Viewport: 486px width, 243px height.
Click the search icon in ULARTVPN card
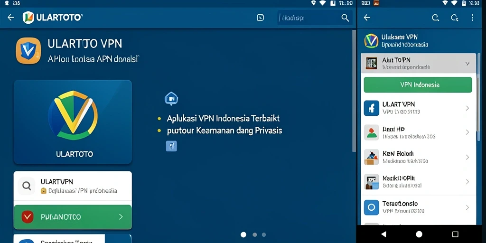point(27,186)
